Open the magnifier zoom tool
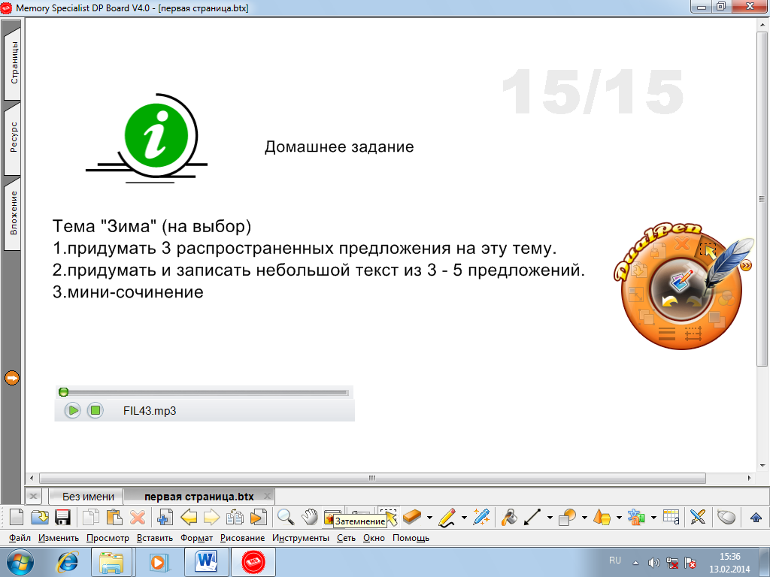The height and width of the screenshot is (577, 770). [x=285, y=517]
